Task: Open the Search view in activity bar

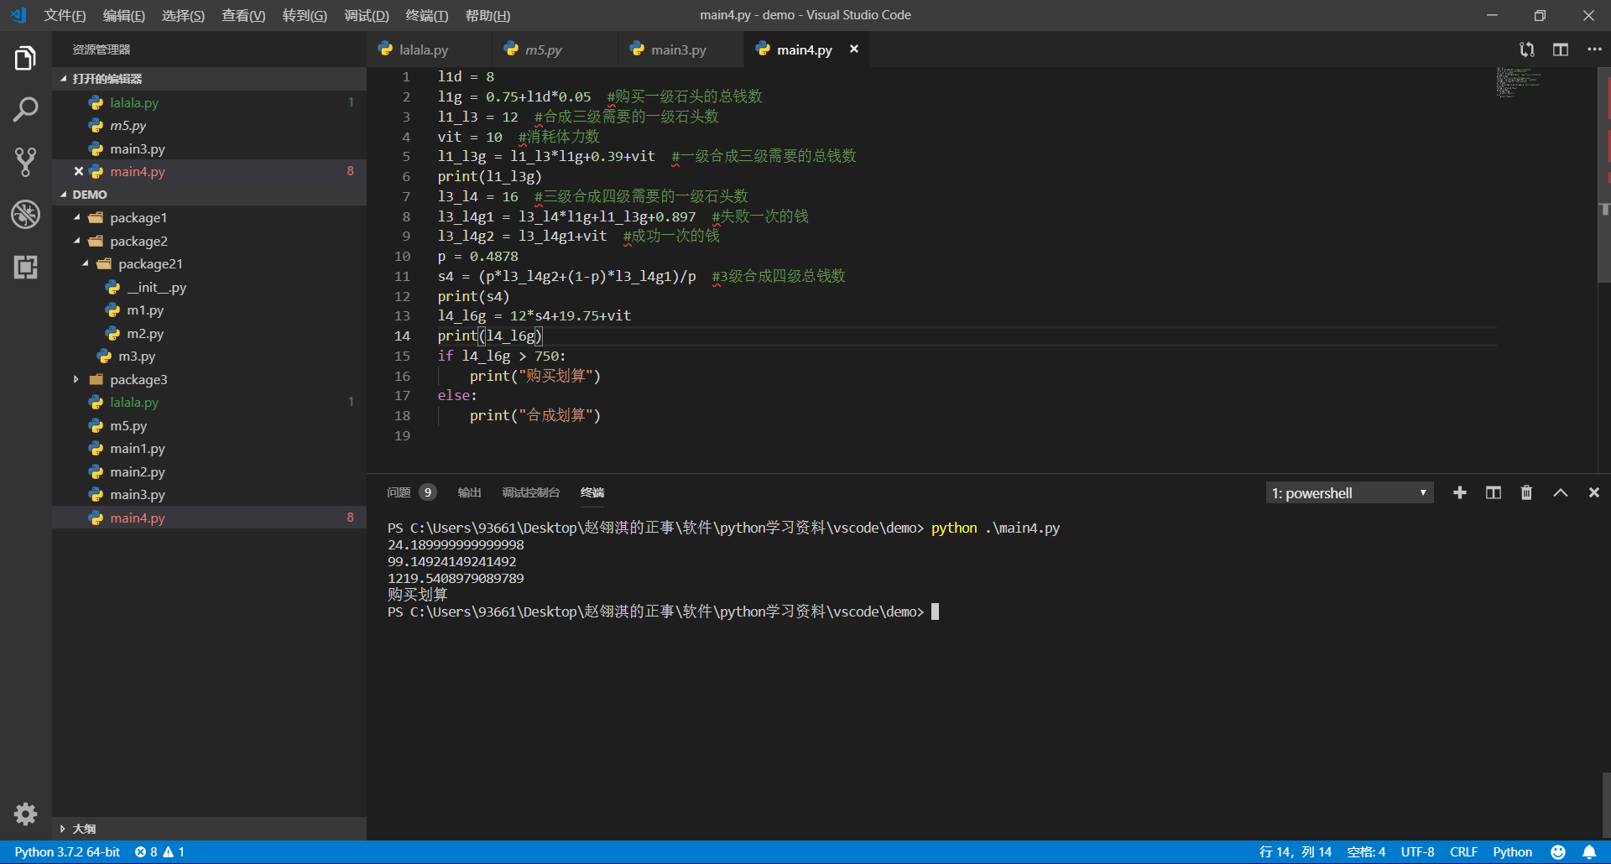Action: point(25,109)
